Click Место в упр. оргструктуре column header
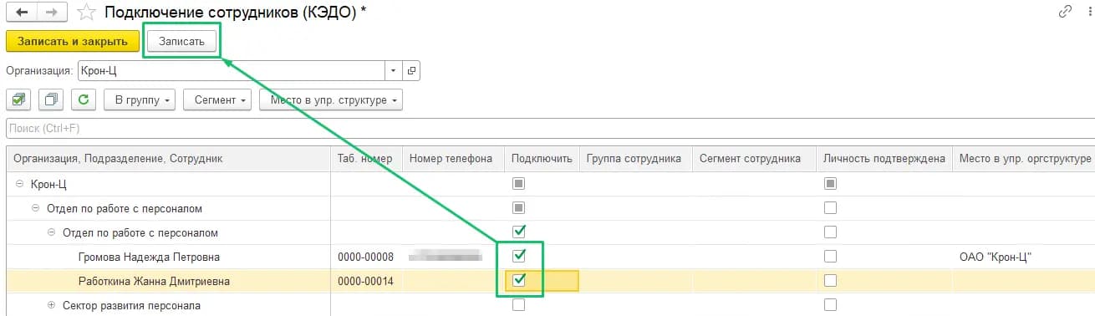This screenshot has height=316, width=1095. (x=1024, y=159)
